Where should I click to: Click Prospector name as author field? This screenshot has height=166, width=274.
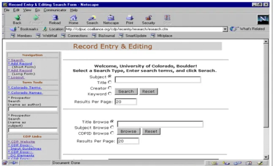[x=33, y=109]
